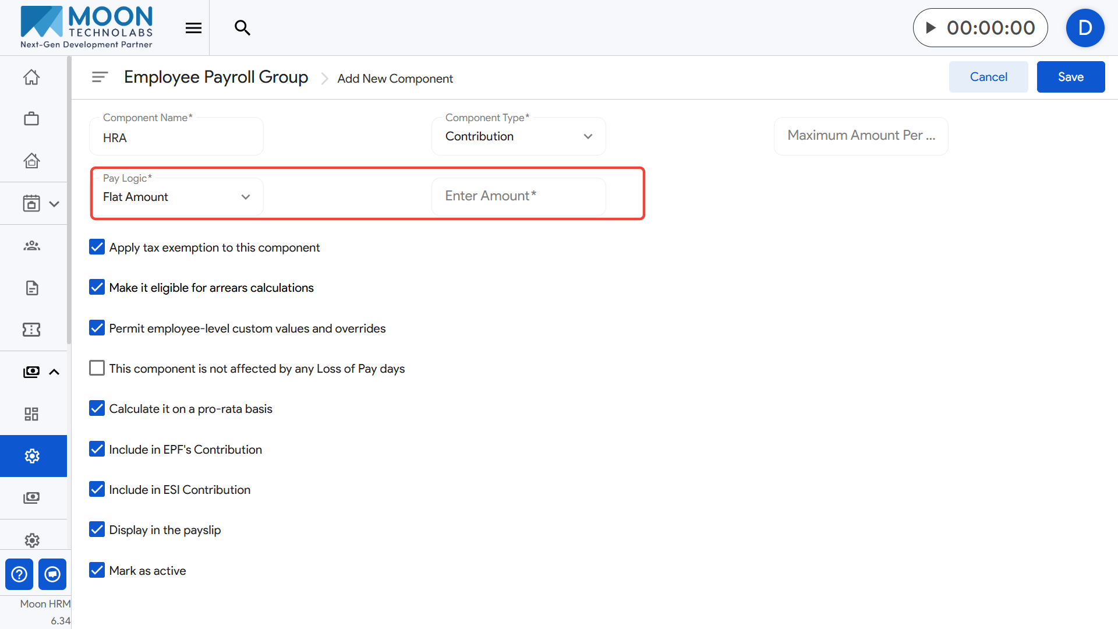Uncheck Apply tax exemption to this component
Image resolution: width=1118 pixels, height=629 pixels.
click(97, 247)
